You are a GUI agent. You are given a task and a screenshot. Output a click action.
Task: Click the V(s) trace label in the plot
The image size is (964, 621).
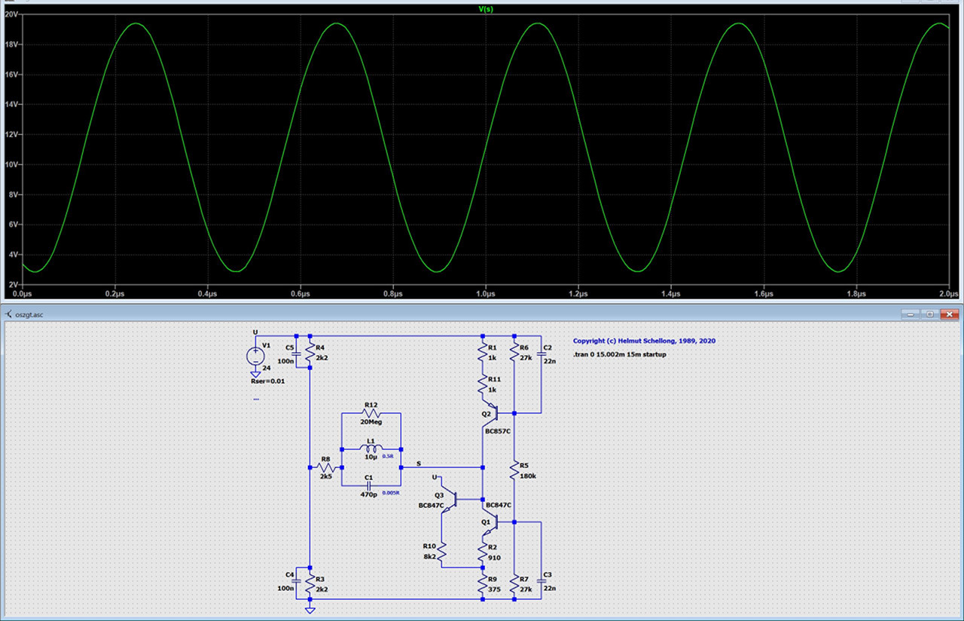pyautogui.click(x=486, y=9)
